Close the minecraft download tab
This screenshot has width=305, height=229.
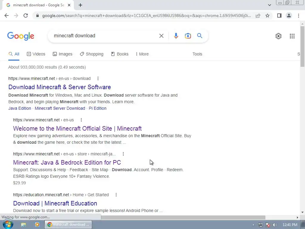[69, 5]
